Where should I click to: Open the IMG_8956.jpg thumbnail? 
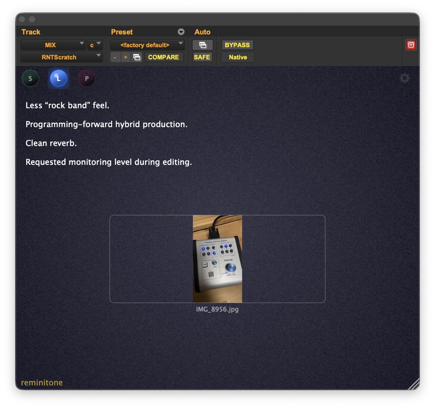pyautogui.click(x=217, y=259)
